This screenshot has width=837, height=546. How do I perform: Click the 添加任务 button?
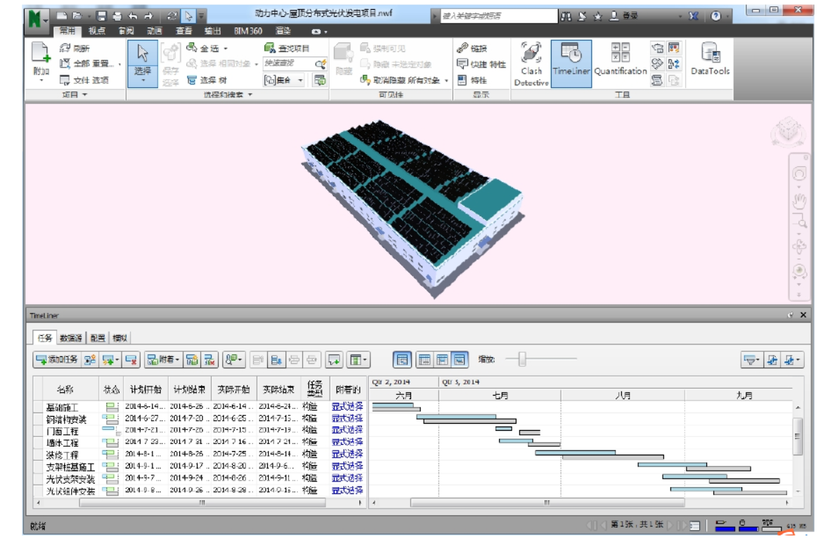pyautogui.click(x=57, y=360)
